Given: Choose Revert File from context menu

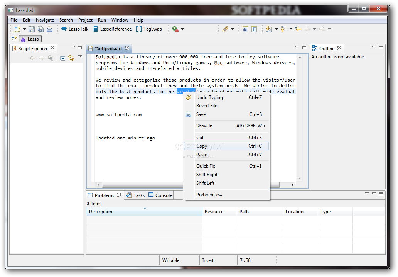Looking at the screenshot, I should 226,106.
